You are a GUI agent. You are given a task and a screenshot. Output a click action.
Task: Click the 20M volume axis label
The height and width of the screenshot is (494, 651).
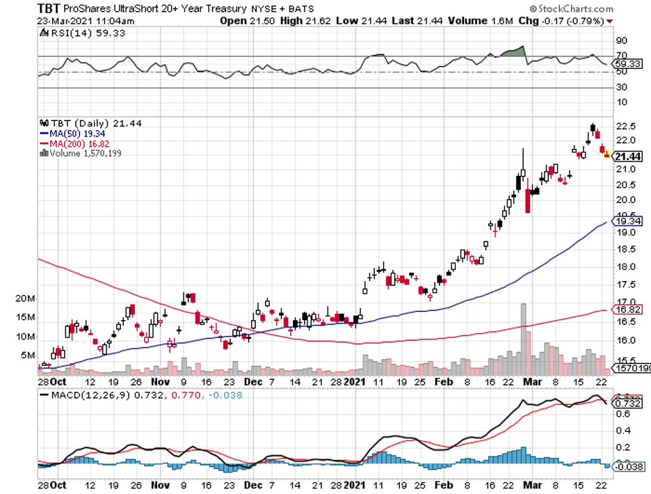(25, 298)
